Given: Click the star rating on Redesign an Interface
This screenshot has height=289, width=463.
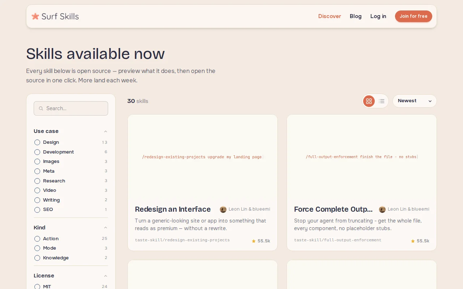Looking at the screenshot, I should coord(261,241).
